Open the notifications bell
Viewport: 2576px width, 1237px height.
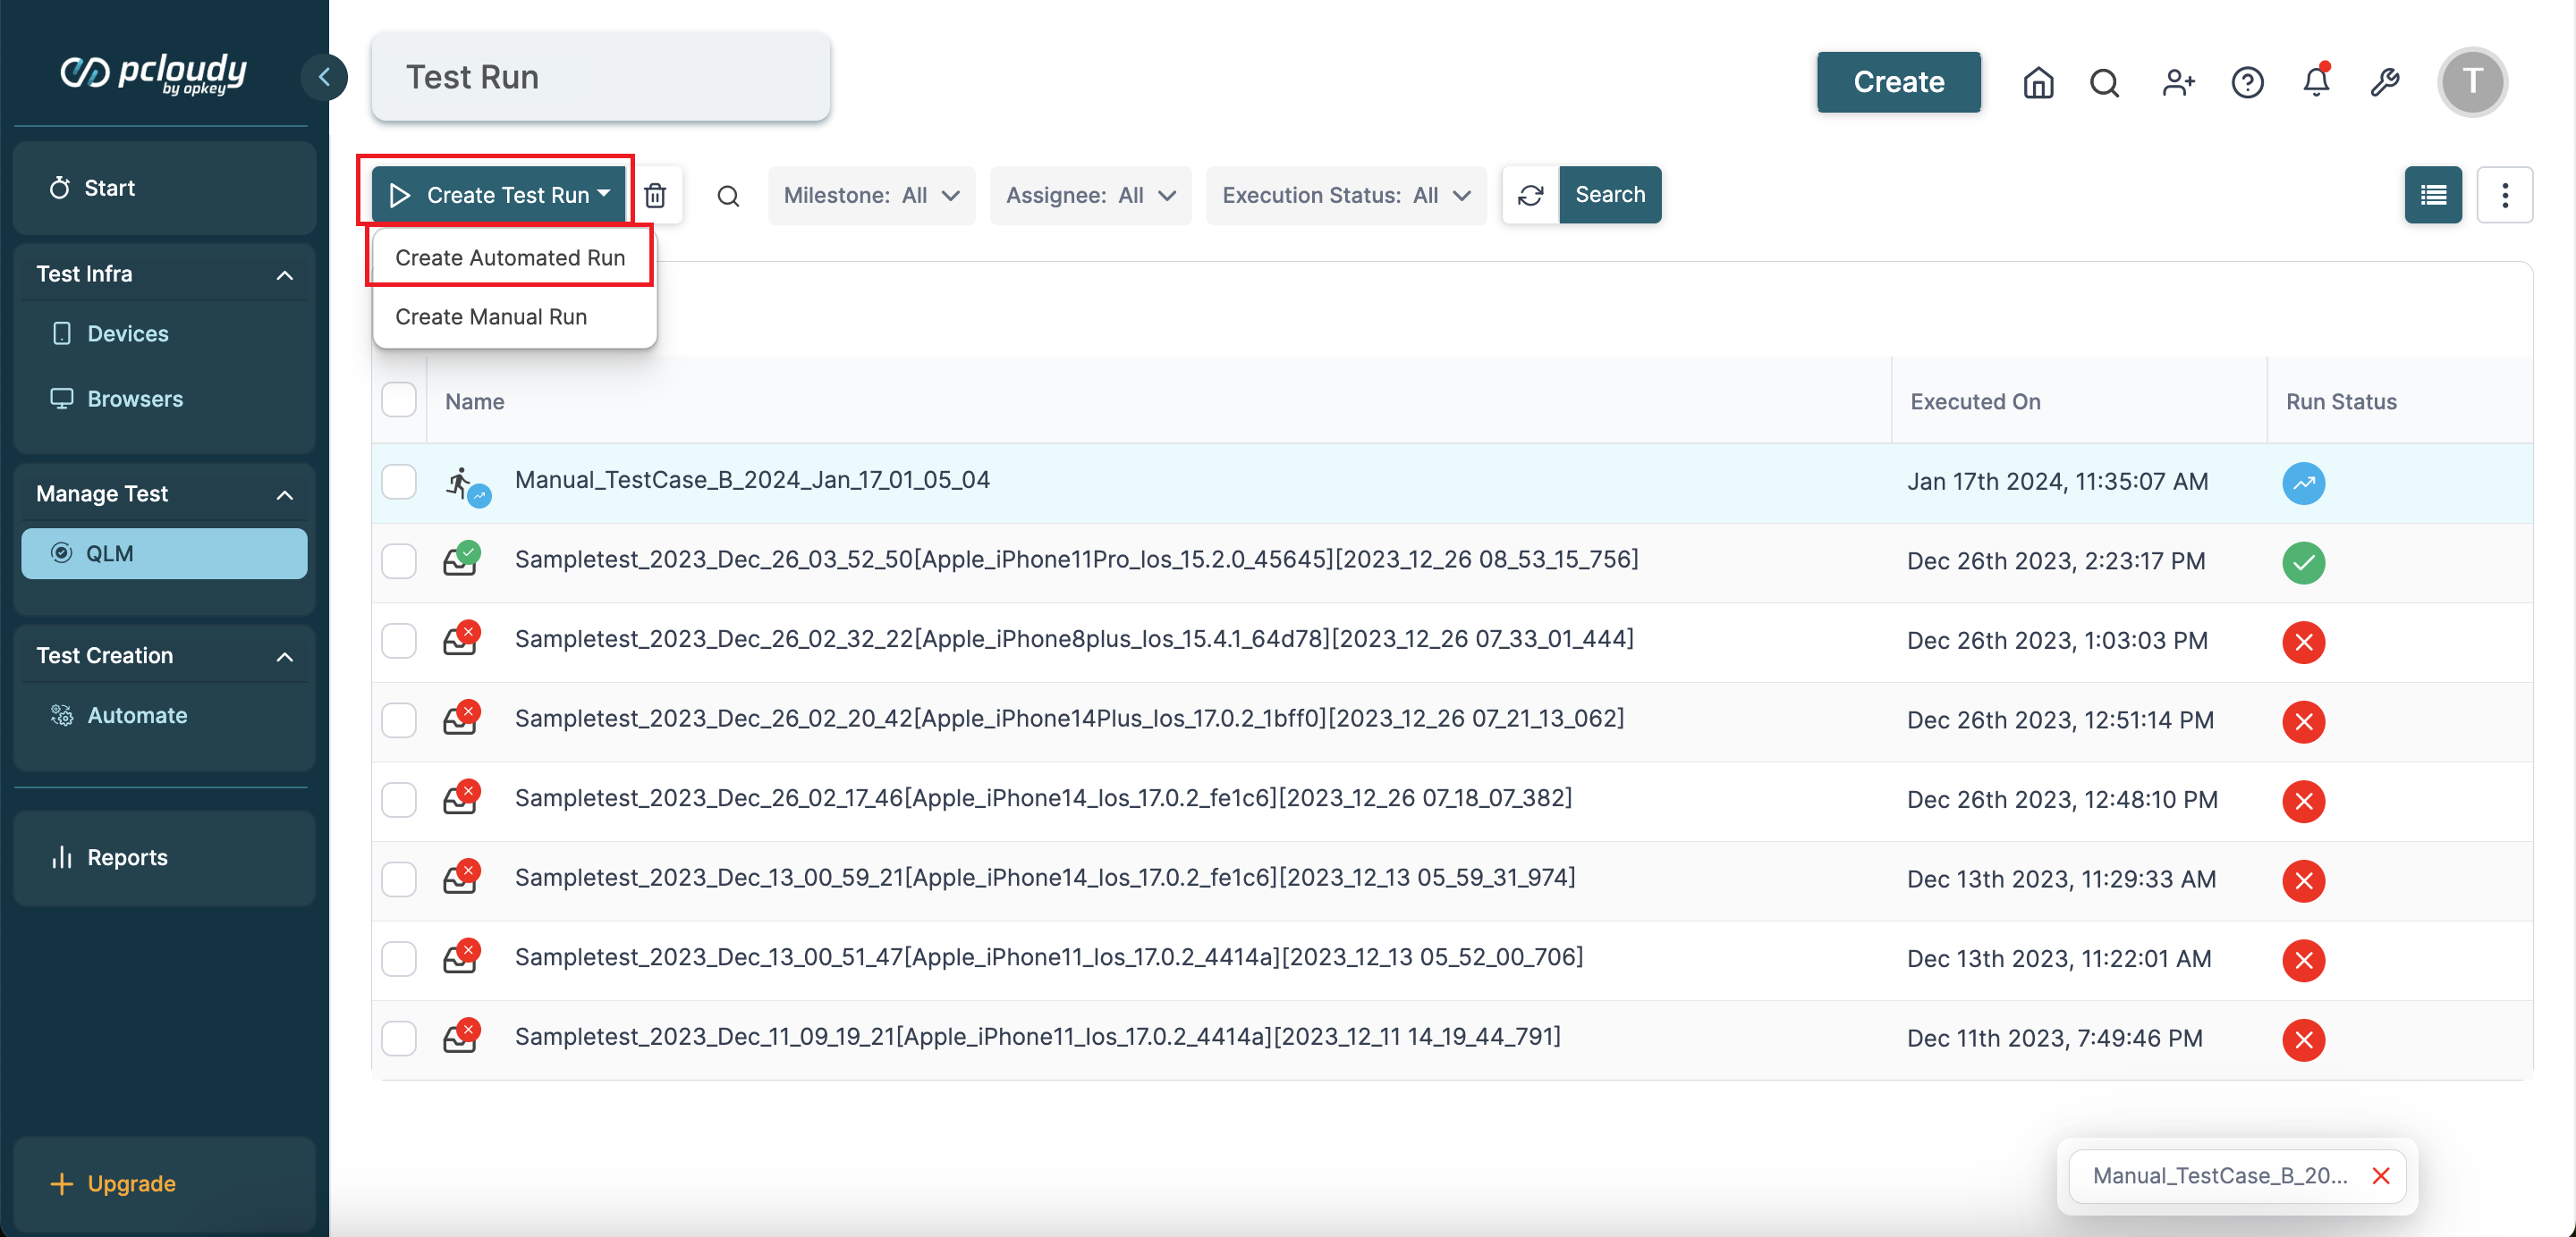2316,82
